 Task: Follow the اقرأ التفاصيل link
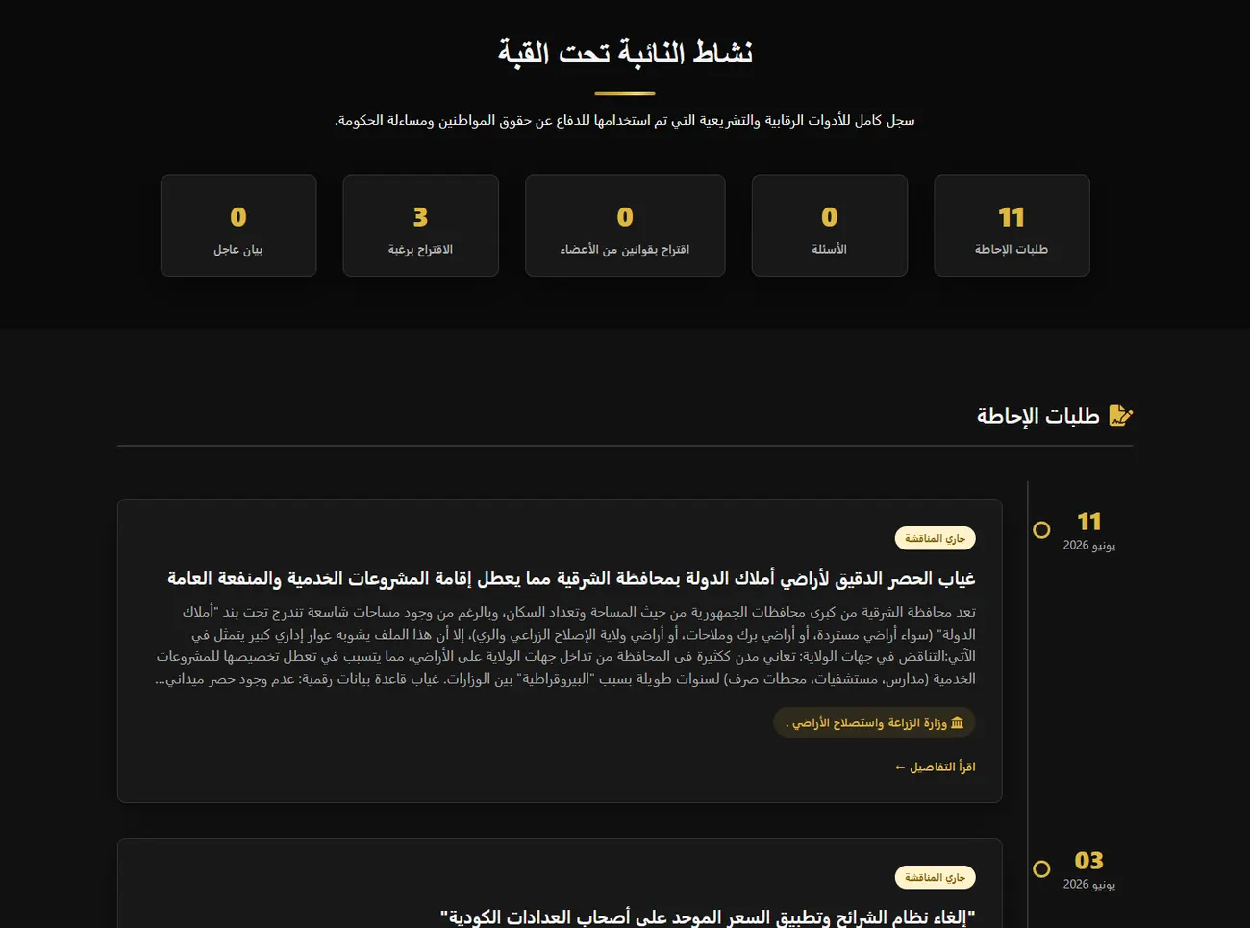pos(935,767)
